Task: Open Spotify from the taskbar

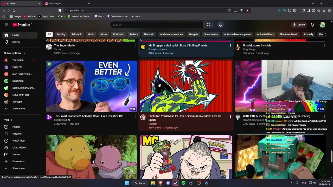Action: pyautogui.click(x=183, y=183)
